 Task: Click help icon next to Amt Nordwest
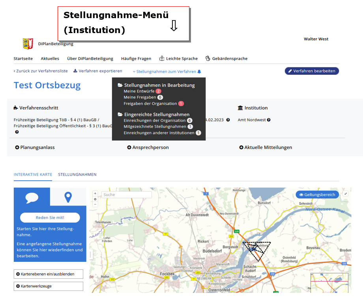(269, 120)
